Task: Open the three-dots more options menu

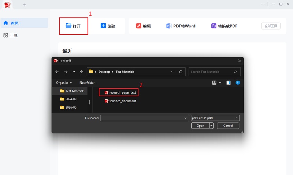Action: click(263, 4)
